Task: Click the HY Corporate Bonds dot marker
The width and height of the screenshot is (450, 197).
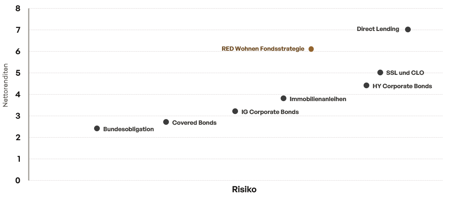Action: click(366, 86)
